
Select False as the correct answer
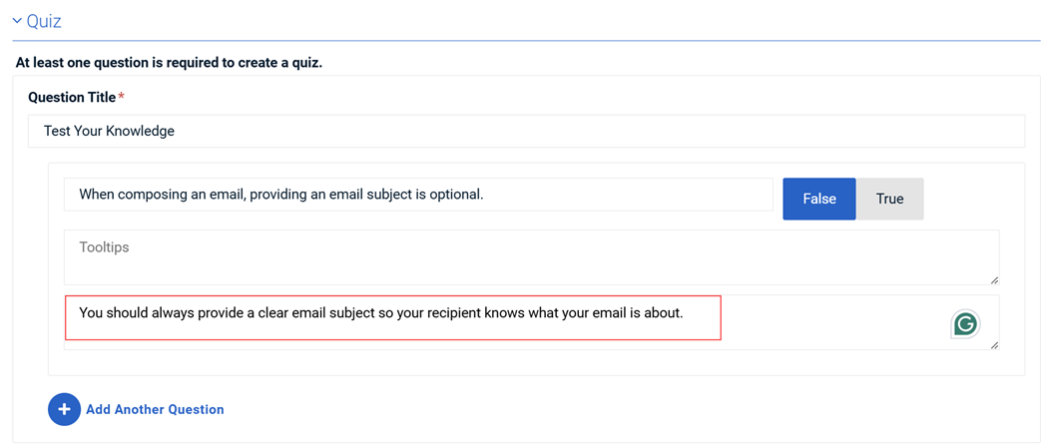pos(818,199)
